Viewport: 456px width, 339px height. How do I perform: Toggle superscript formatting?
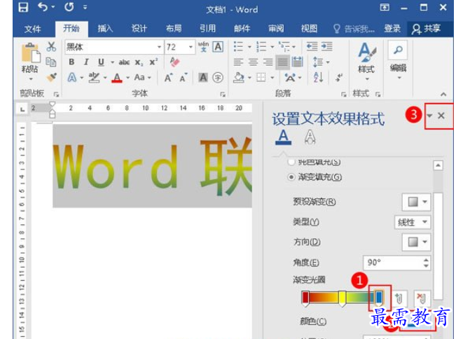(x=153, y=62)
